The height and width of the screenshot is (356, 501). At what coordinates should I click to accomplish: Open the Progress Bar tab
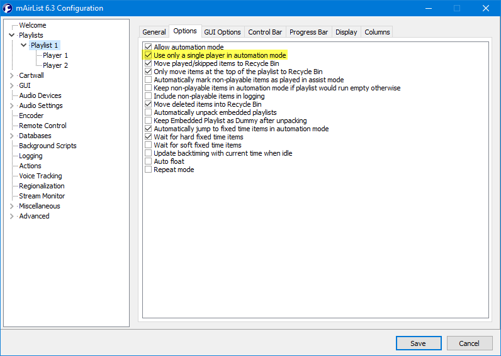(308, 32)
